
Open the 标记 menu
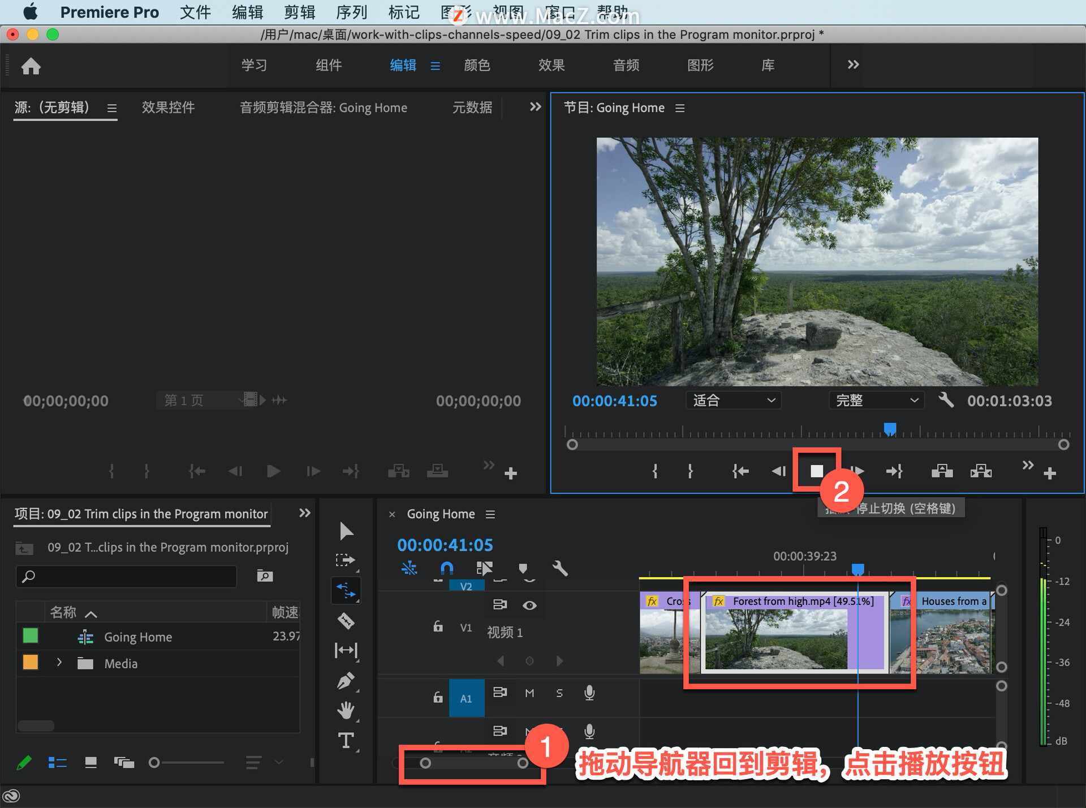(x=404, y=12)
